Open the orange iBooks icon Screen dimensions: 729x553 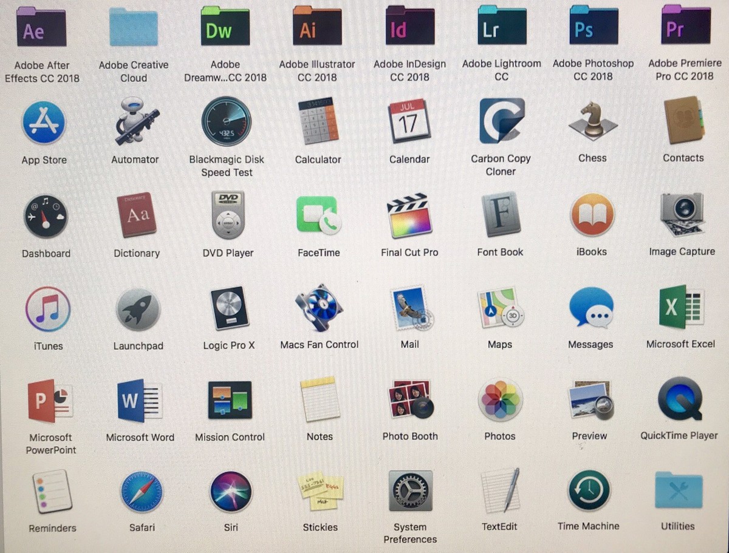(x=592, y=215)
